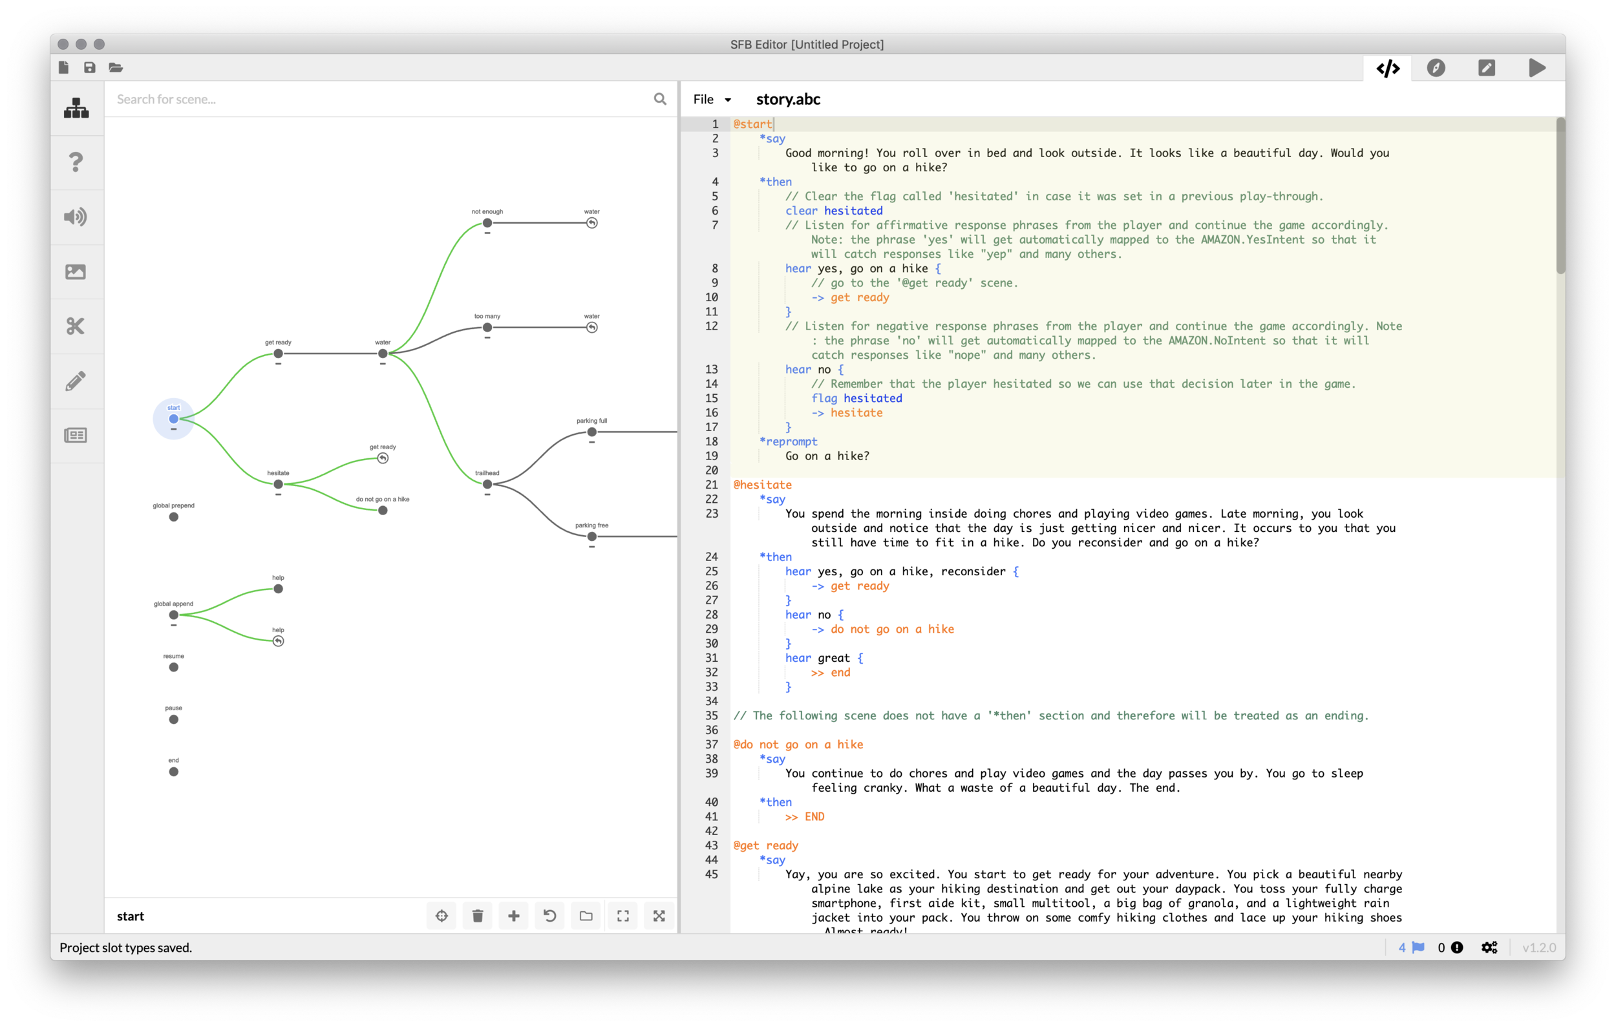Click the search magnifier icon
Screen dimensions: 1616x1027
(x=660, y=99)
